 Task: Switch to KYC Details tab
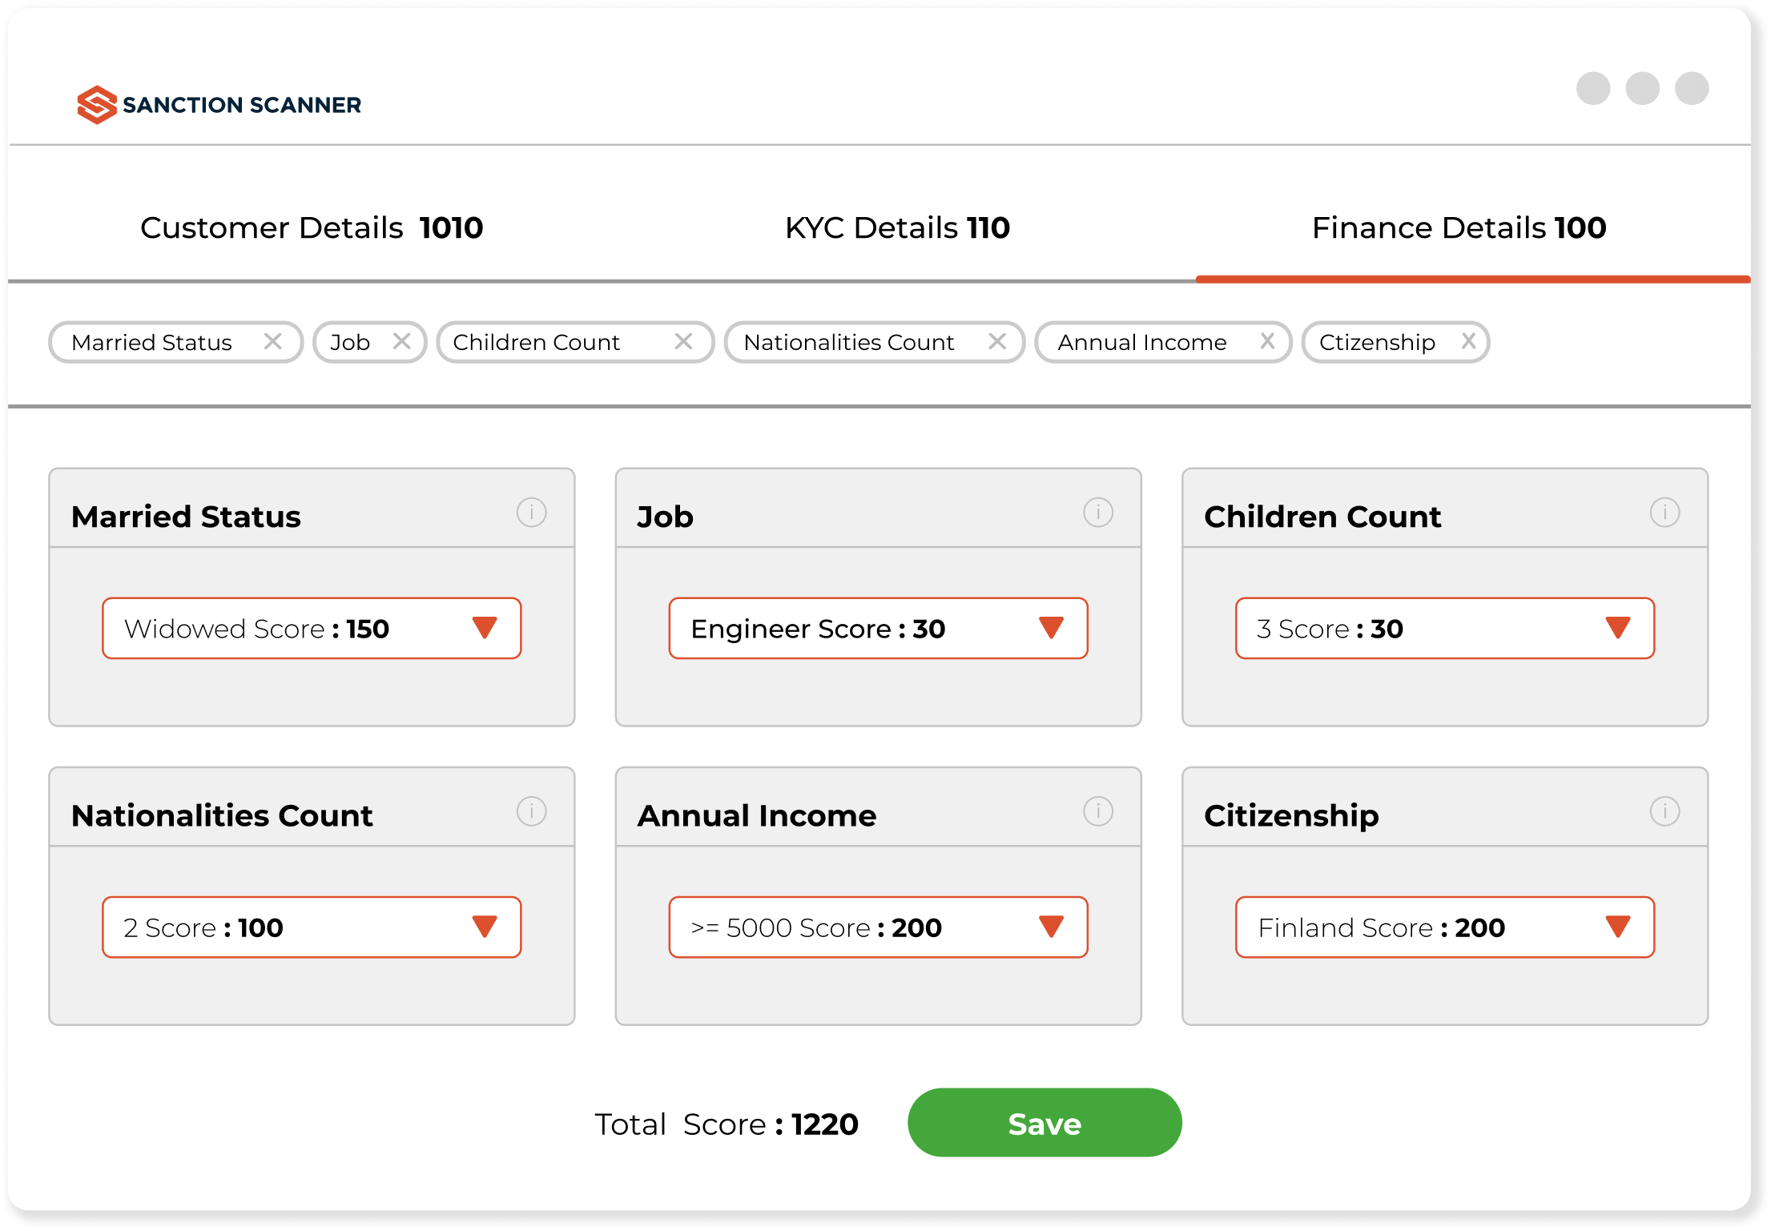897,228
